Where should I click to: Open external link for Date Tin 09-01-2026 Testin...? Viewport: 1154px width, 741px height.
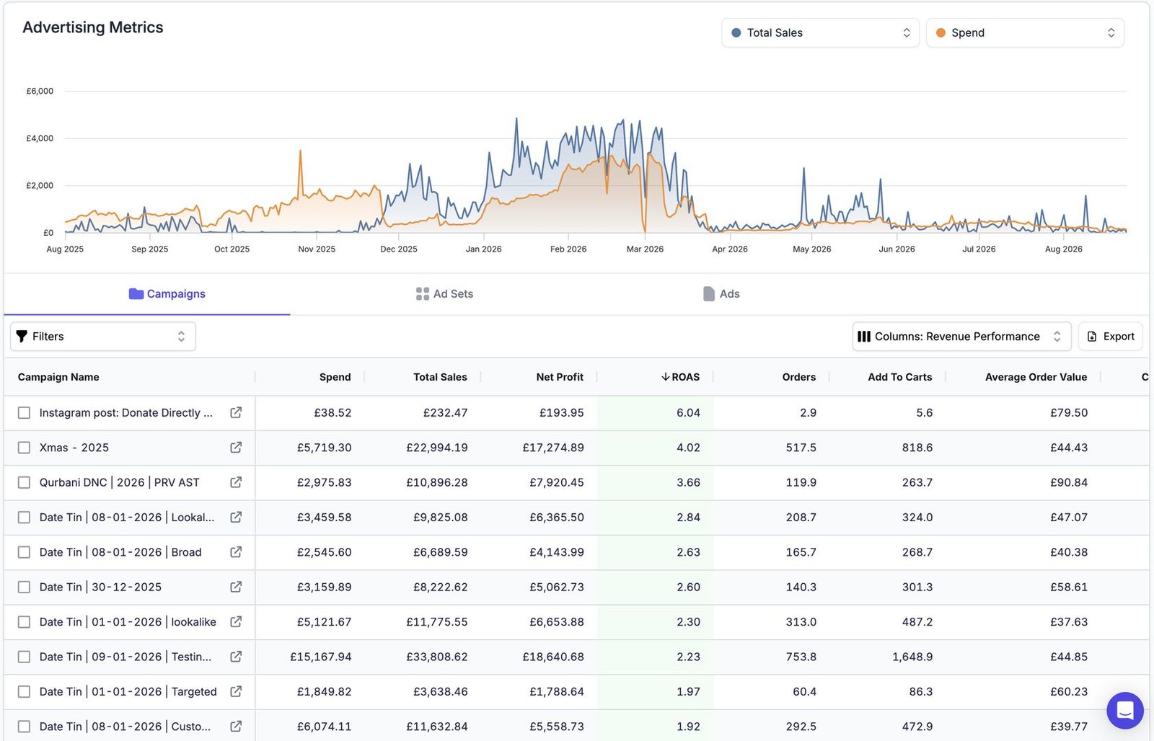coord(236,657)
